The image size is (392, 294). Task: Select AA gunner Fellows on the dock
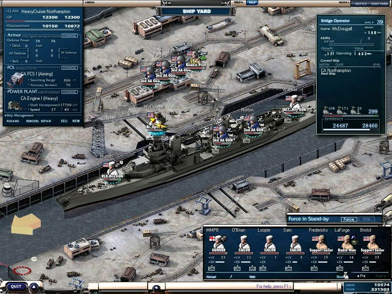click(x=180, y=64)
